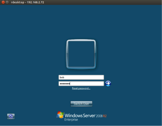Focus the password input field

click(81, 83)
